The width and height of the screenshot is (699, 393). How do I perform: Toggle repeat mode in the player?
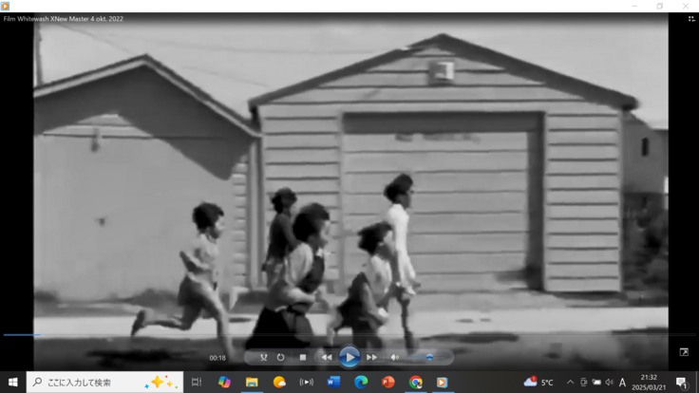(281, 357)
